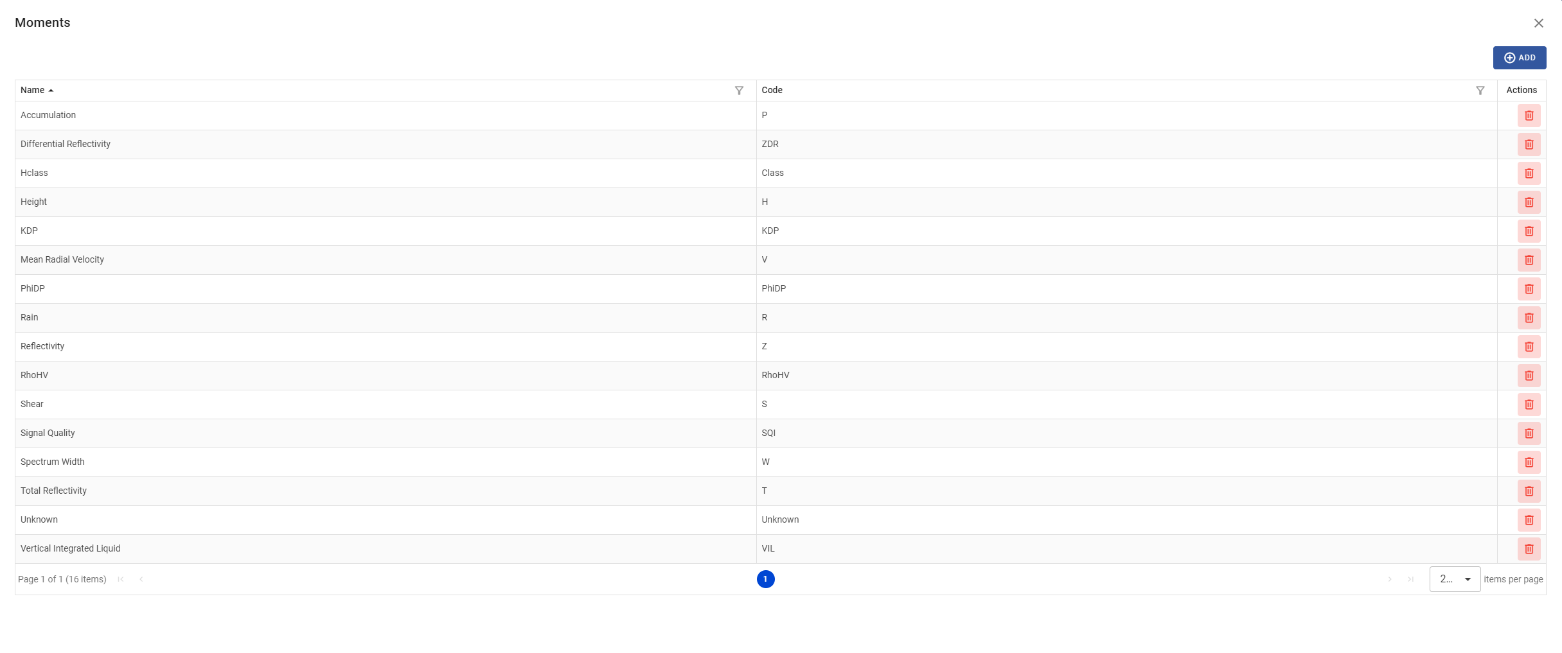Delete the Mean Radial Velocity row

tap(1529, 260)
